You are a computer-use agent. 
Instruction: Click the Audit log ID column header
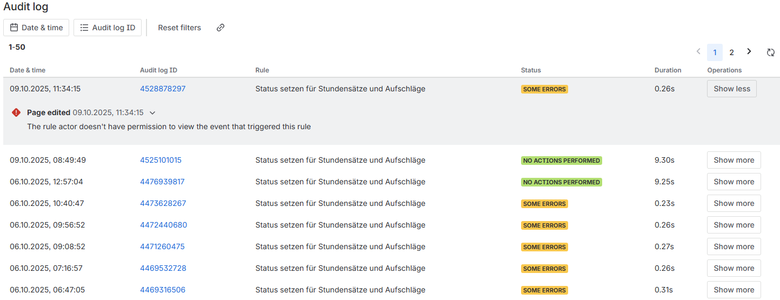click(158, 70)
